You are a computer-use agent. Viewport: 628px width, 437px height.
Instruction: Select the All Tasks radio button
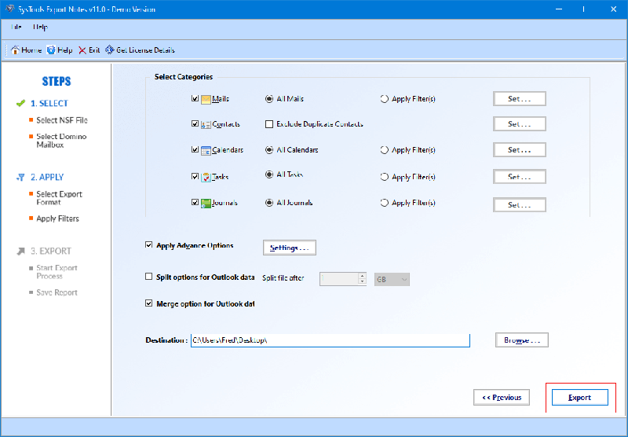pos(269,174)
